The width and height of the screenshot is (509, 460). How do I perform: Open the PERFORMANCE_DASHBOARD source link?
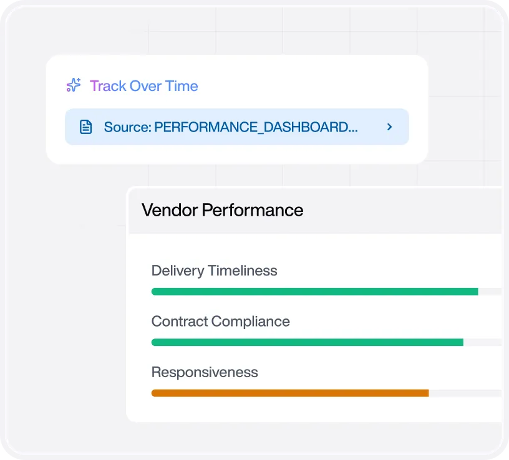(237, 127)
